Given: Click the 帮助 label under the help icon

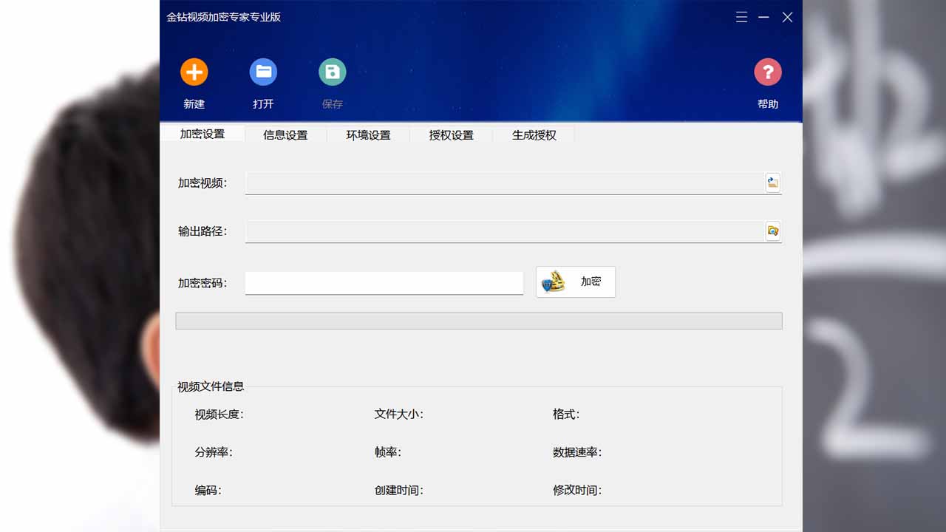Looking at the screenshot, I should pyautogui.click(x=768, y=103).
